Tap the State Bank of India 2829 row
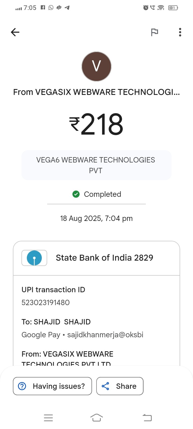Viewport: 193px width, 429px height. point(104,258)
